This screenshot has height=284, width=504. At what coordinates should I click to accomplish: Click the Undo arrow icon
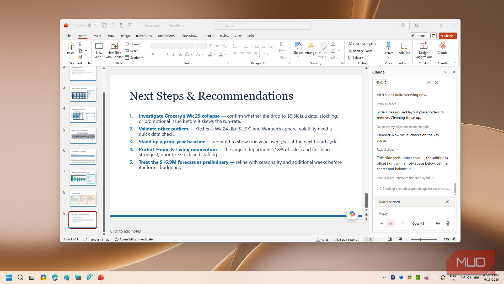point(112,25)
